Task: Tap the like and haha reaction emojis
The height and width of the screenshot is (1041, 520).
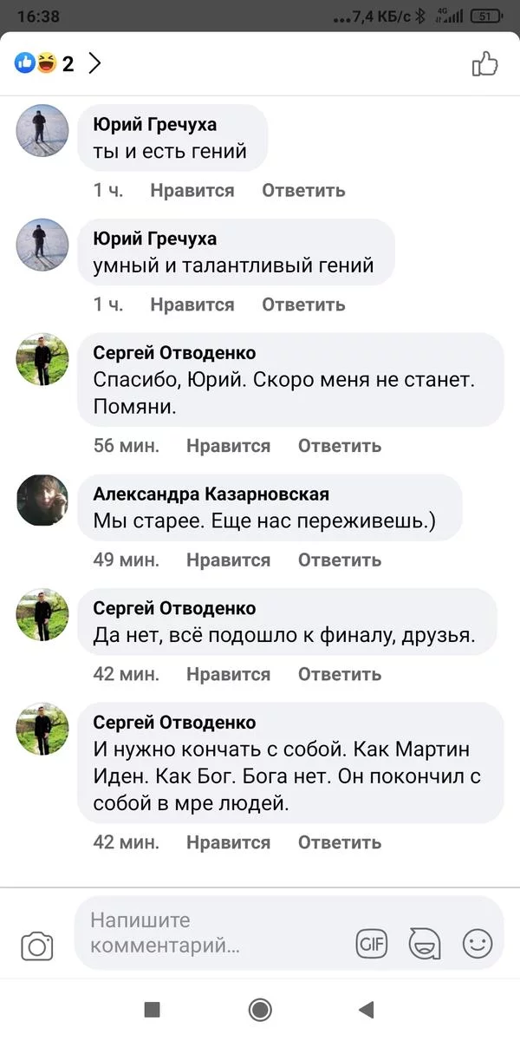Action: tap(35, 63)
